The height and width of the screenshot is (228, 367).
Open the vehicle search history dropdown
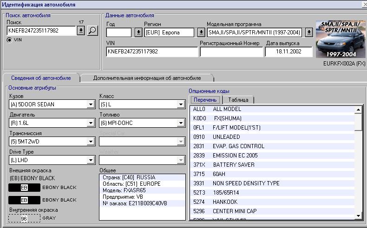[x=81, y=31]
